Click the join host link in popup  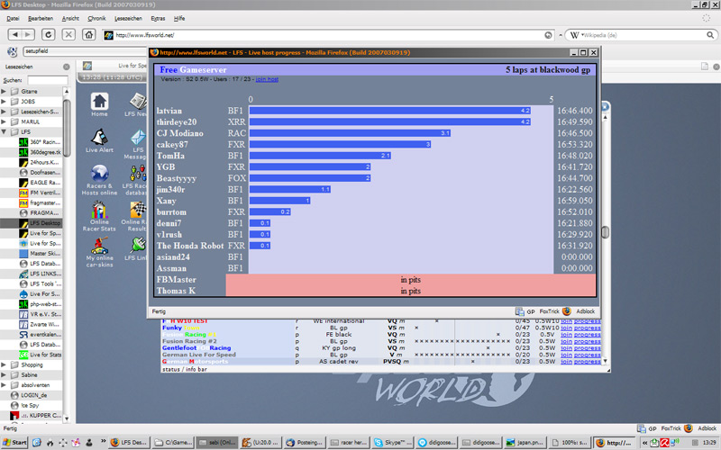(x=267, y=79)
